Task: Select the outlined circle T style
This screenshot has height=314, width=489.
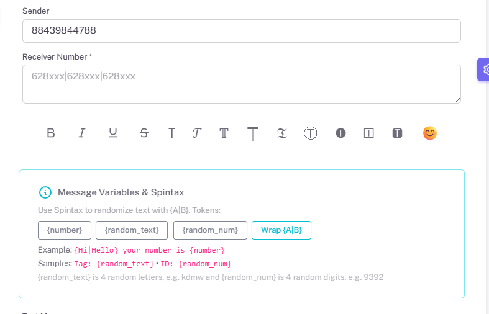Action: pos(311,133)
